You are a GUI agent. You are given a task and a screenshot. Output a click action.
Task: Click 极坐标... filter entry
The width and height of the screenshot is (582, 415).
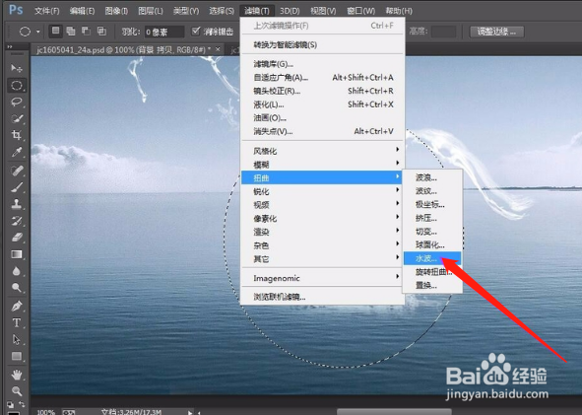[432, 204]
